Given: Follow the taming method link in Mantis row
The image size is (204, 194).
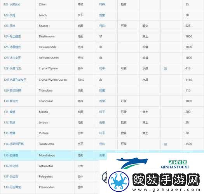Looking at the screenshot, I should click(x=102, y=112).
